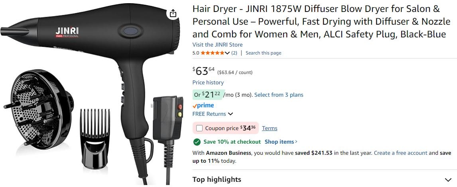Click the green savings checkmark icon
This screenshot has height=187, width=457.
(x=197, y=142)
